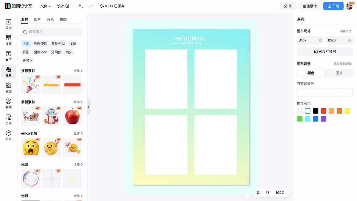Select the party popper material thumbnail
Screen dimensions: 357x201
31,85
